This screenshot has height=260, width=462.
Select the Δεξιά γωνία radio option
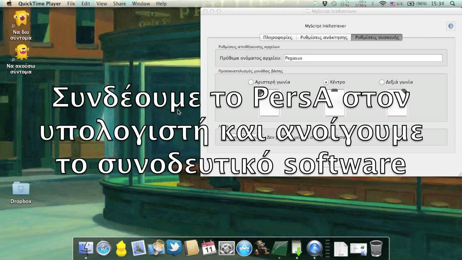coord(396,82)
